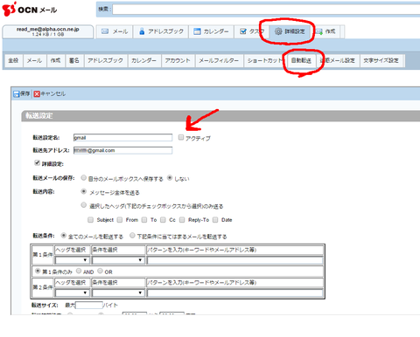Check the To header checkbox

144,220
